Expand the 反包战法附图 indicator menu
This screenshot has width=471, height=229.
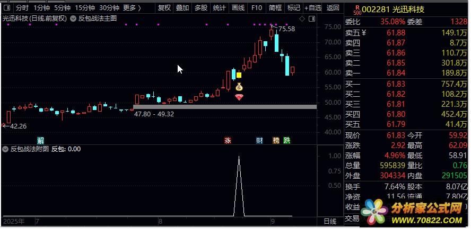5,149
